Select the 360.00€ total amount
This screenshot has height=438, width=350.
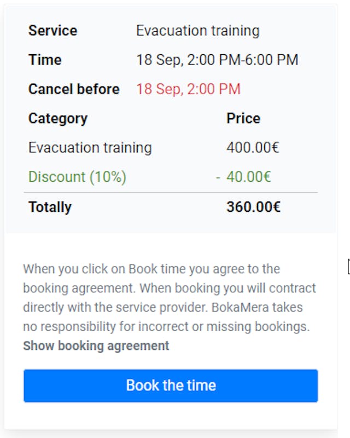pyautogui.click(x=253, y=207)
